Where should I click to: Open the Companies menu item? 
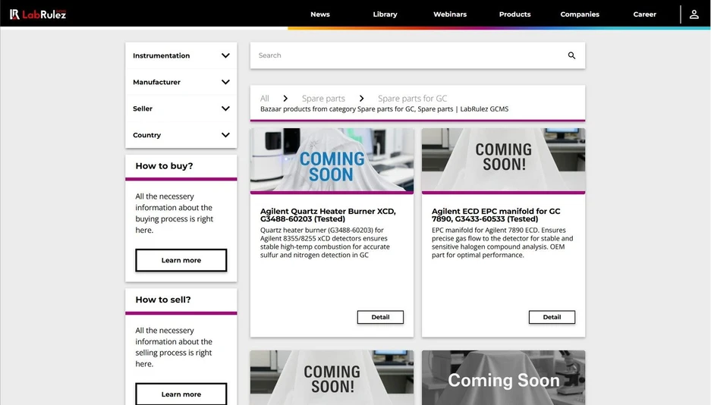[580, 14]
